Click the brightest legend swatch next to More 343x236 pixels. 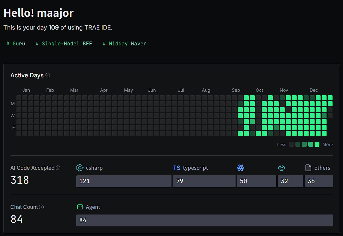tap(317, 145)
